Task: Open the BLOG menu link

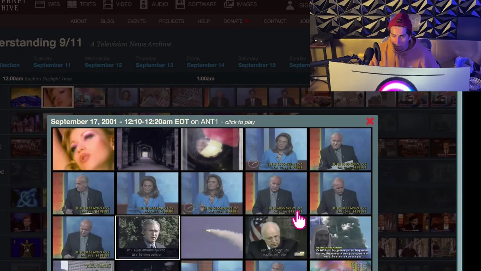Action: pos(107,21)
